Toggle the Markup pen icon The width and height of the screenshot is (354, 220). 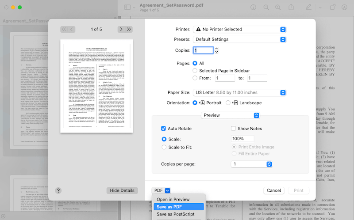tap(308, 7)
